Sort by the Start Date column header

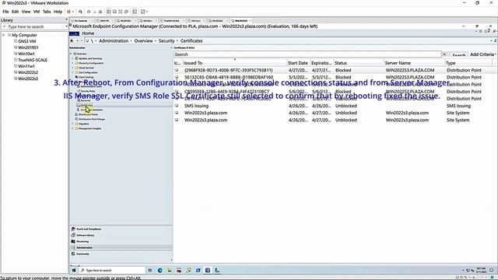click(x=298, y=63)
